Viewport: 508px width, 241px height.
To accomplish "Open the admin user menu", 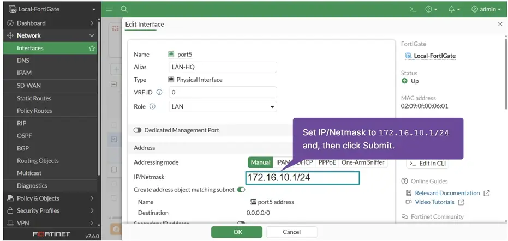I will point(486,9).
